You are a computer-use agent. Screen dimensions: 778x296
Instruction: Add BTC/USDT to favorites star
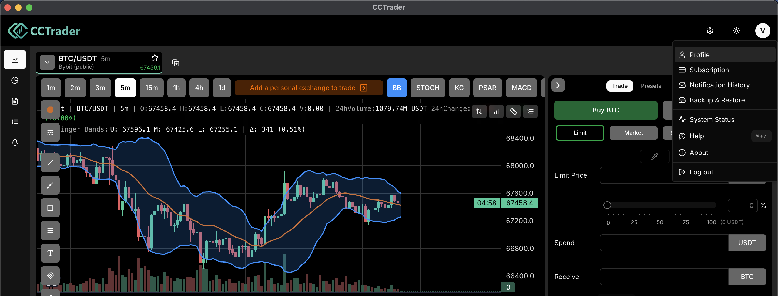coord(155,58)
